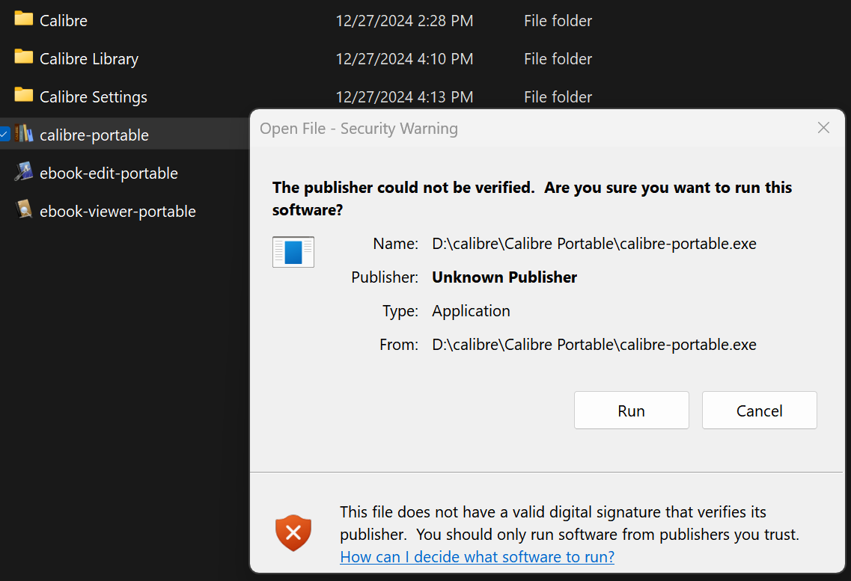This screenshot has height=581, width=851.
Task: Click the 'publisher could not be verified' heading
Action: point(532,198)
